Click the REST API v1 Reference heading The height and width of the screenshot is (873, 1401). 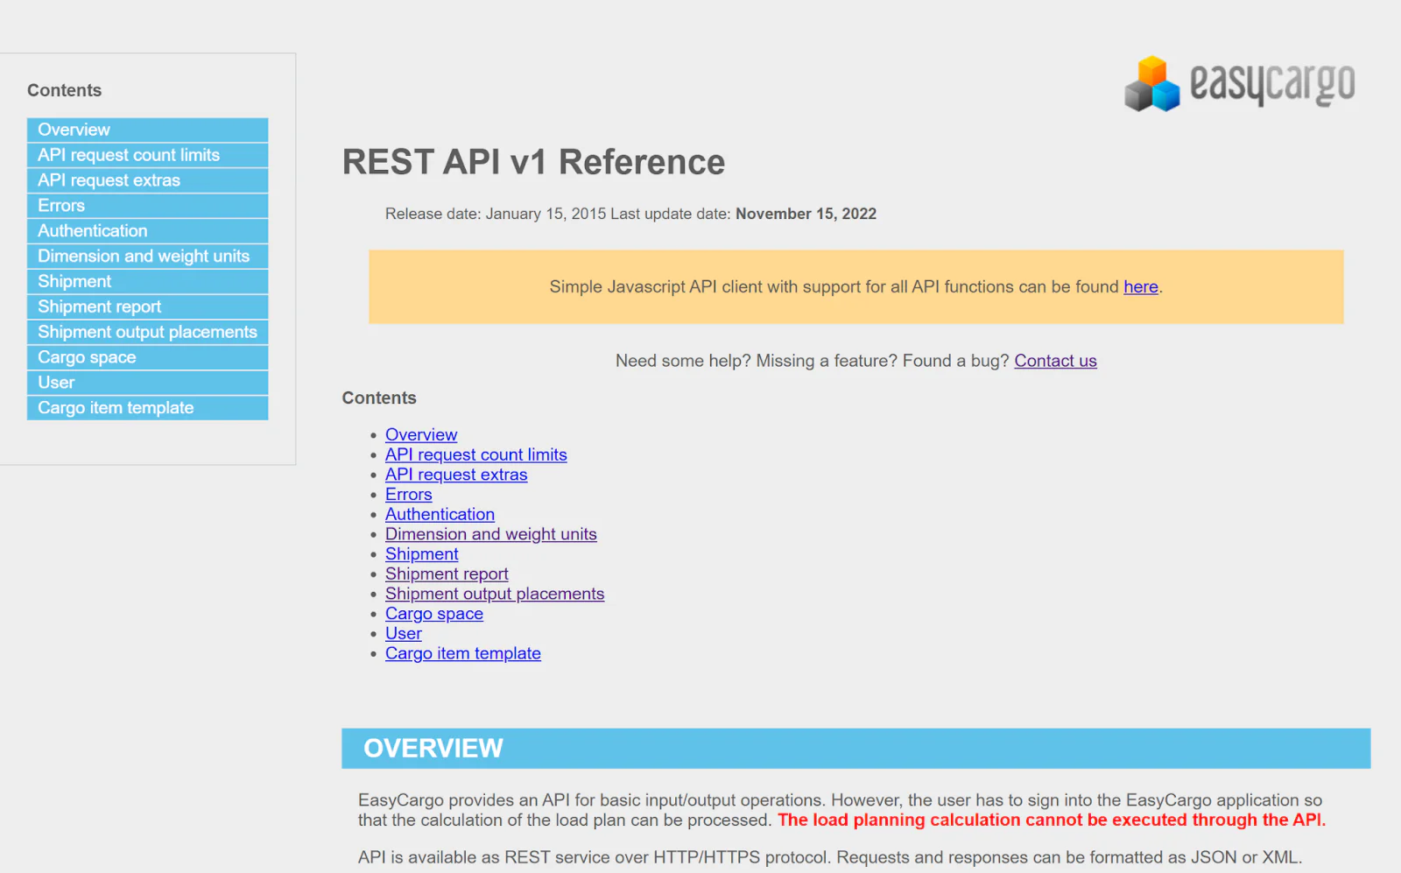(x=533, y=162)
